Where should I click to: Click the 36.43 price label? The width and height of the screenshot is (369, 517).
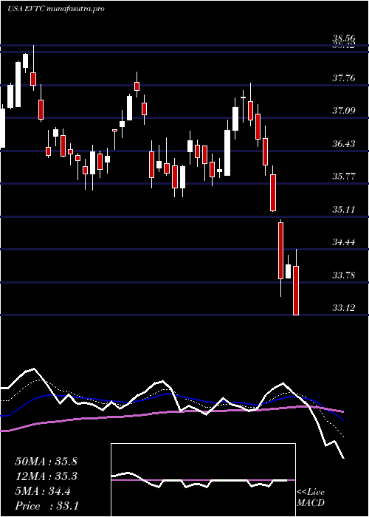coord(344,144)
